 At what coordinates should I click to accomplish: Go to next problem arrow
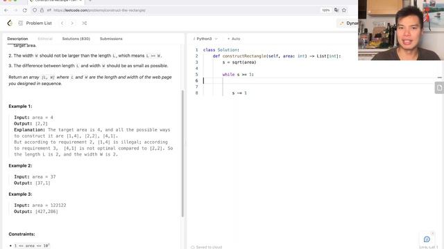tap(72, 23)
